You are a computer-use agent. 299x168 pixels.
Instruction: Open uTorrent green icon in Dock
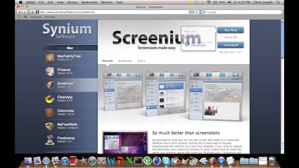148,161
